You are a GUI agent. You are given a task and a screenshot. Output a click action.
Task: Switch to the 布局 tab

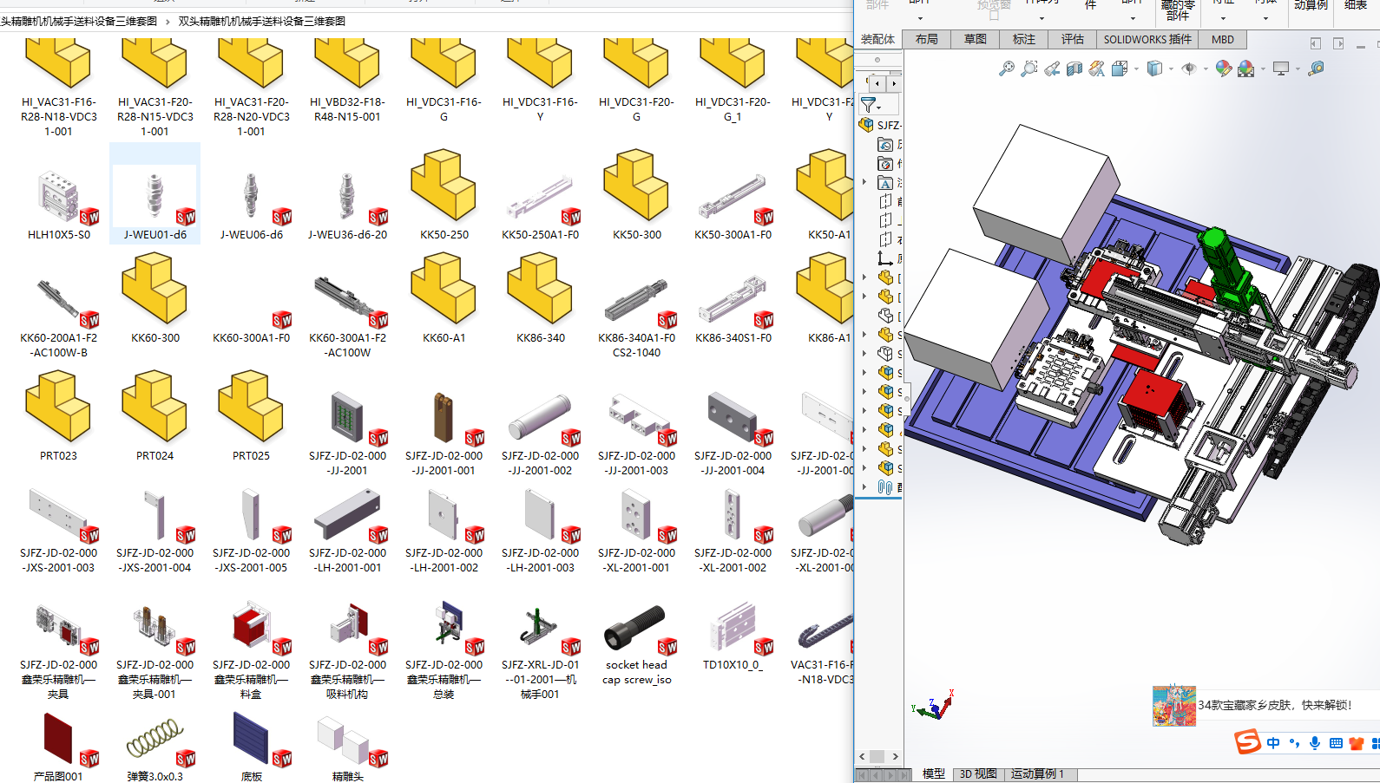click(927, 39)
